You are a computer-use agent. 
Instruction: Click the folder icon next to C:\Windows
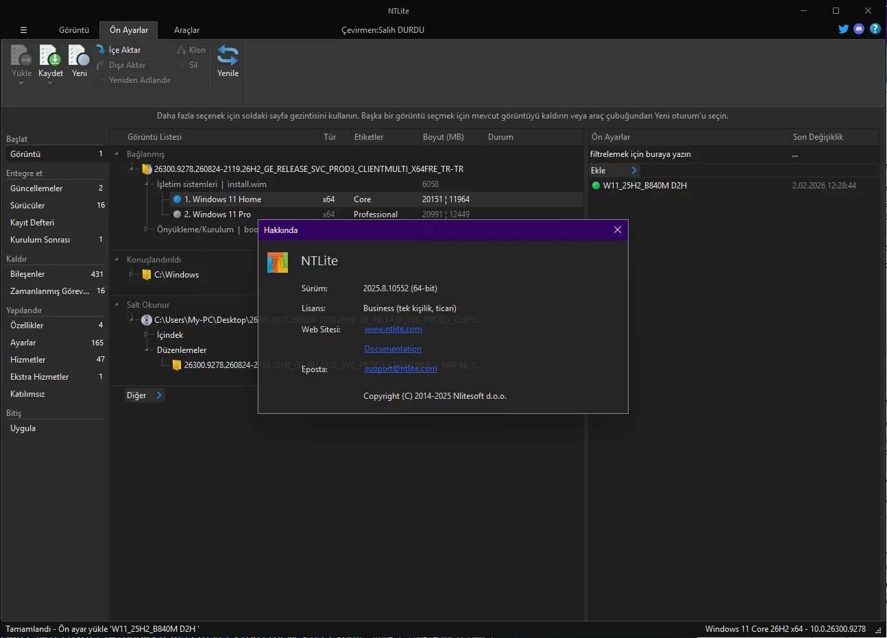[147, 275]
